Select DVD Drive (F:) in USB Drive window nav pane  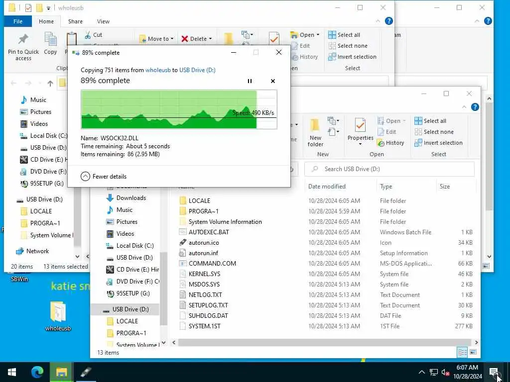pos(132,282)
